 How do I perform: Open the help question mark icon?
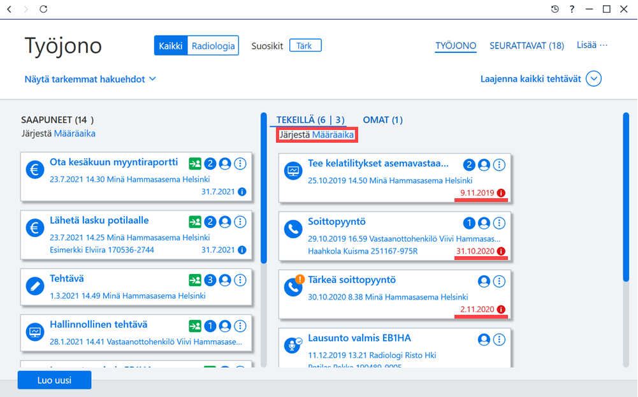[x=572, y=9]
